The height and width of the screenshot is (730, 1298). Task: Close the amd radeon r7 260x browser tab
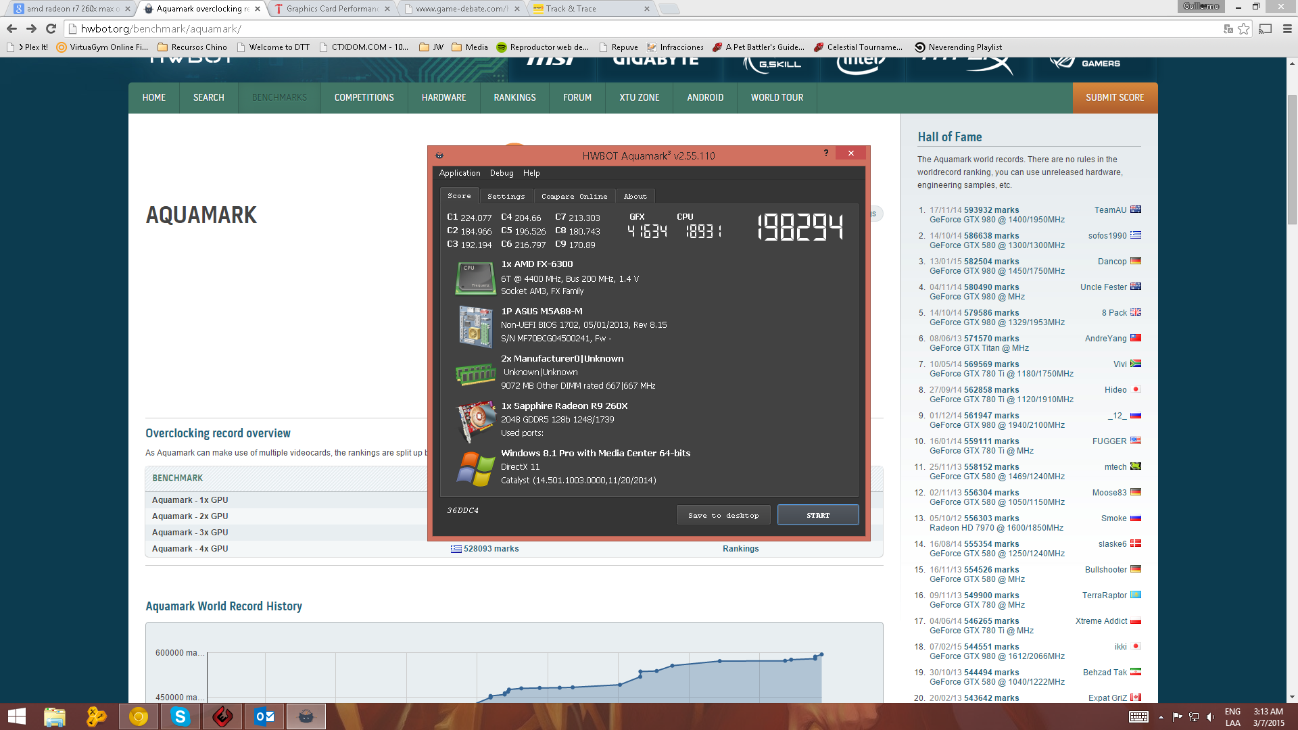pos(127,9)
